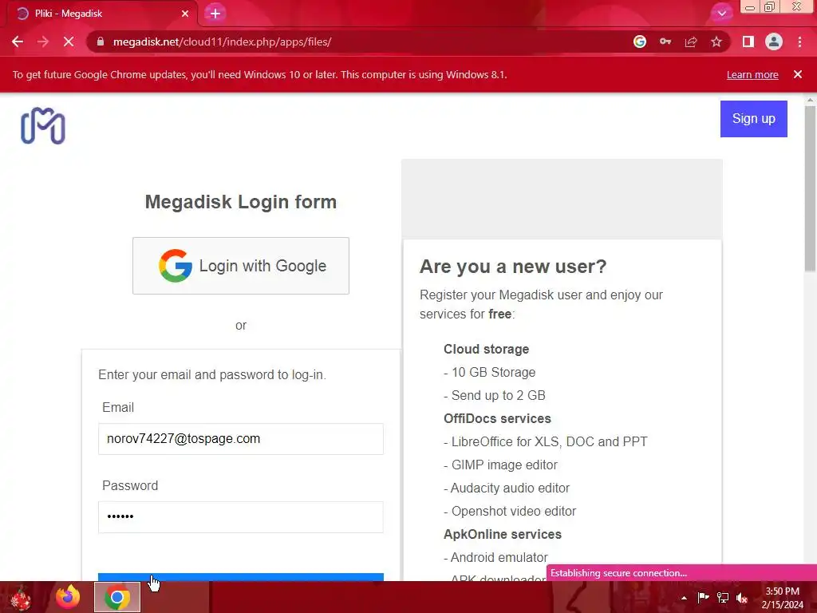Bookmark this page with the star icon

point(716,42)
